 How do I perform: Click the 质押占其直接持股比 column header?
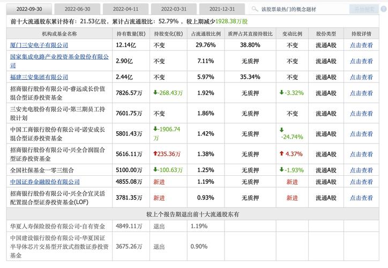click(x=250, y=34)
